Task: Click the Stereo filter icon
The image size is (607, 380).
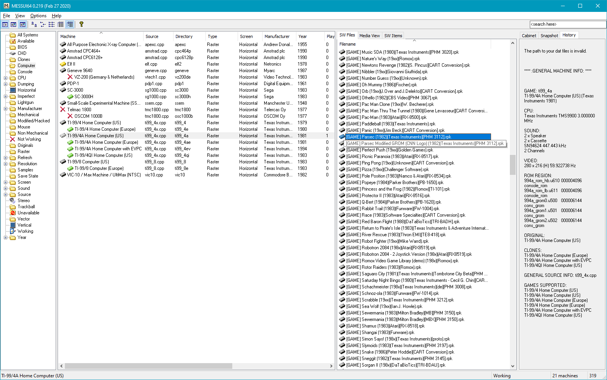Action: [x=13, y=201]
